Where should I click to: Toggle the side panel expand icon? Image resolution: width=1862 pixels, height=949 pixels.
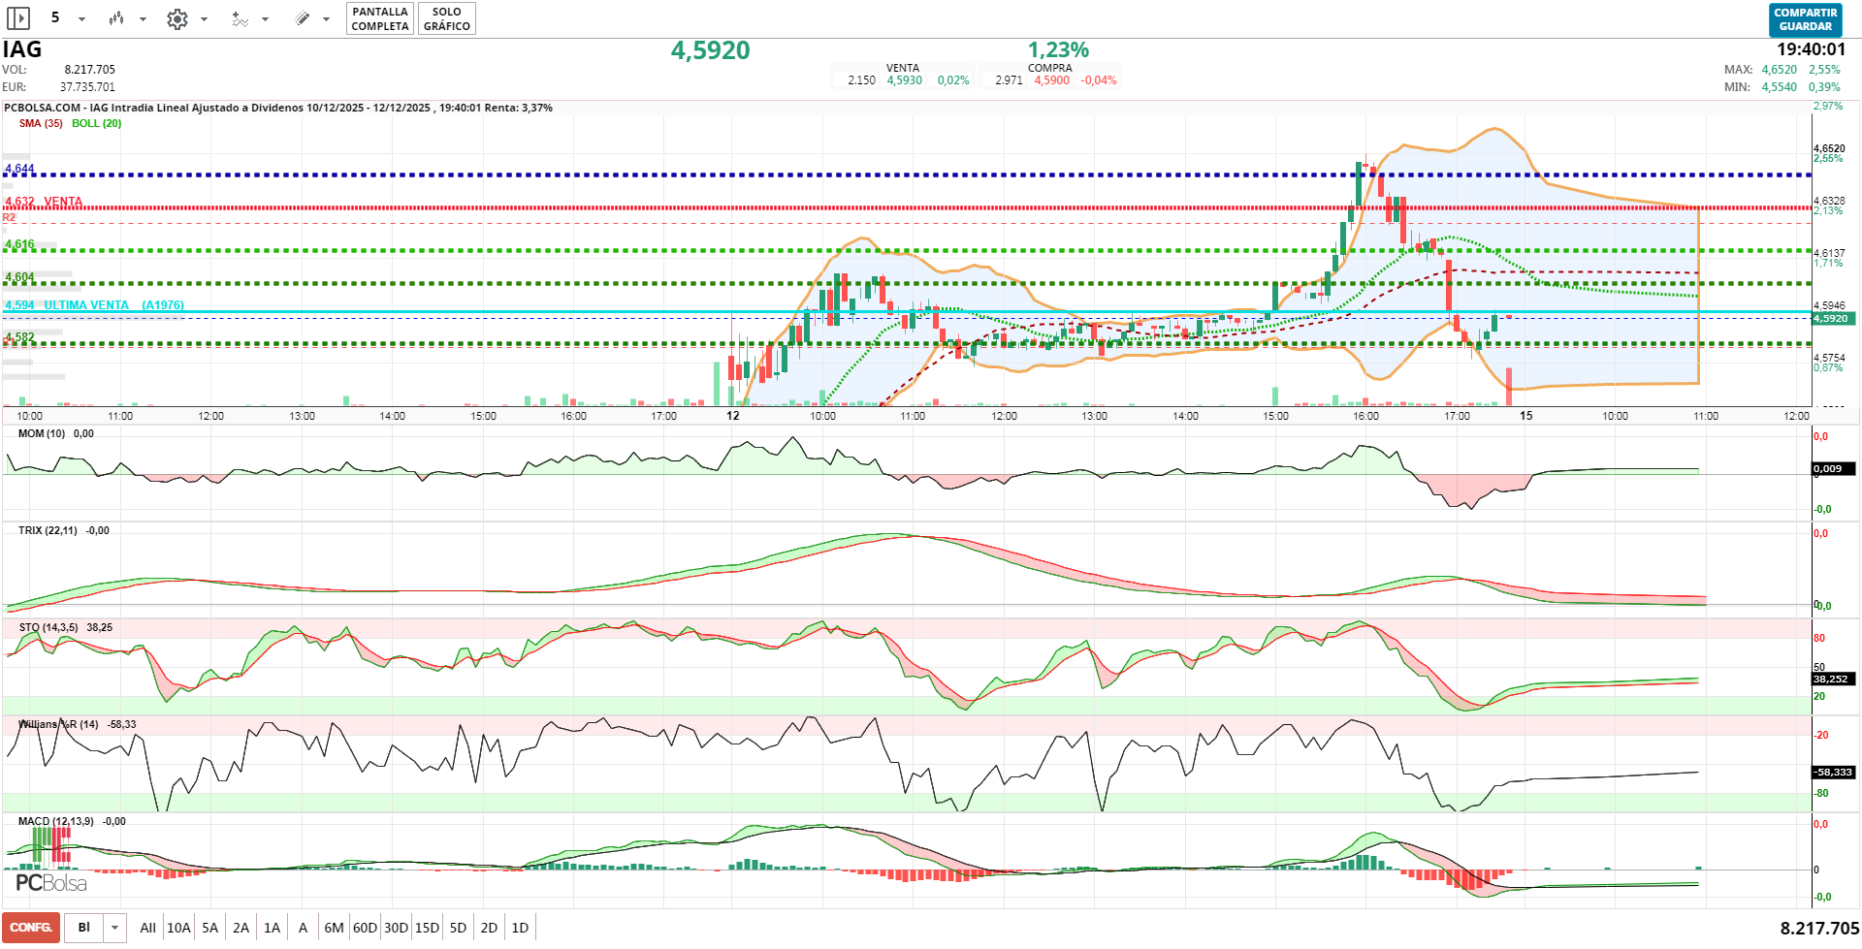(x=18, y=18)
